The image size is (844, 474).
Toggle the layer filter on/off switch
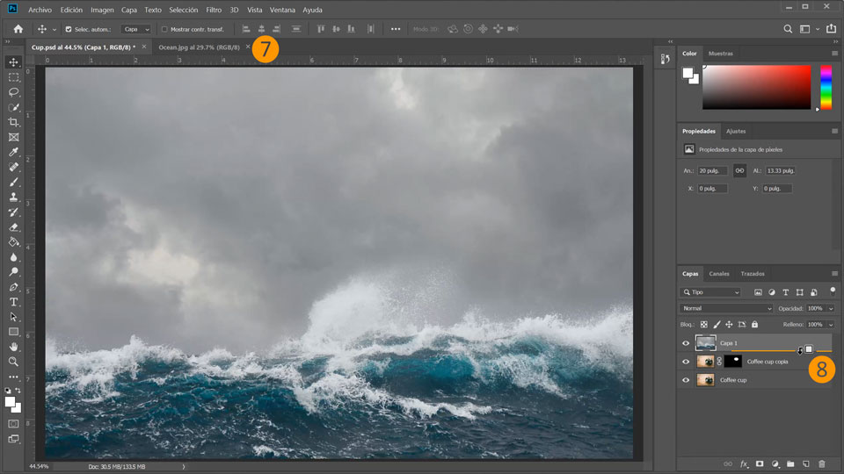(x=833, y=291)
